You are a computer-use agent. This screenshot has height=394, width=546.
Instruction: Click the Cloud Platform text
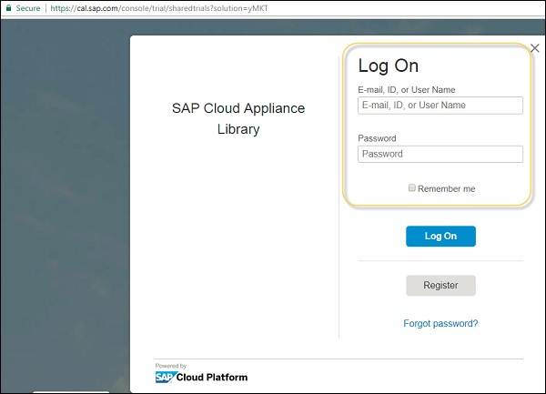pyautogui.click(x=212, y=377)
